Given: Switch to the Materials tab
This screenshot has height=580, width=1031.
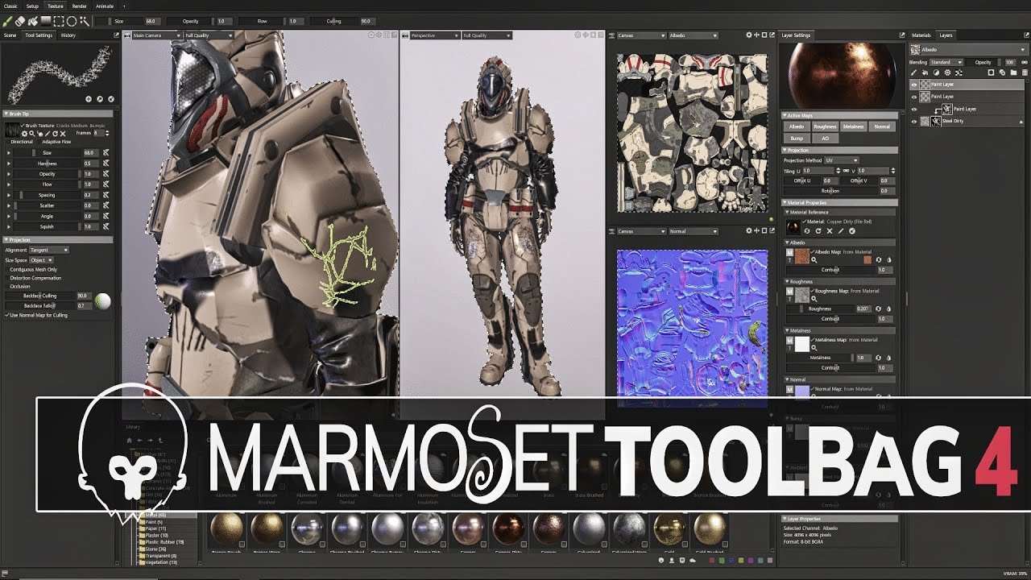Looking at the screenshot, I should [921, 35].
